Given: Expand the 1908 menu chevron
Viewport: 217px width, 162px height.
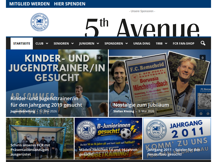Looking at the screenshot, I should tap(166, 43).
